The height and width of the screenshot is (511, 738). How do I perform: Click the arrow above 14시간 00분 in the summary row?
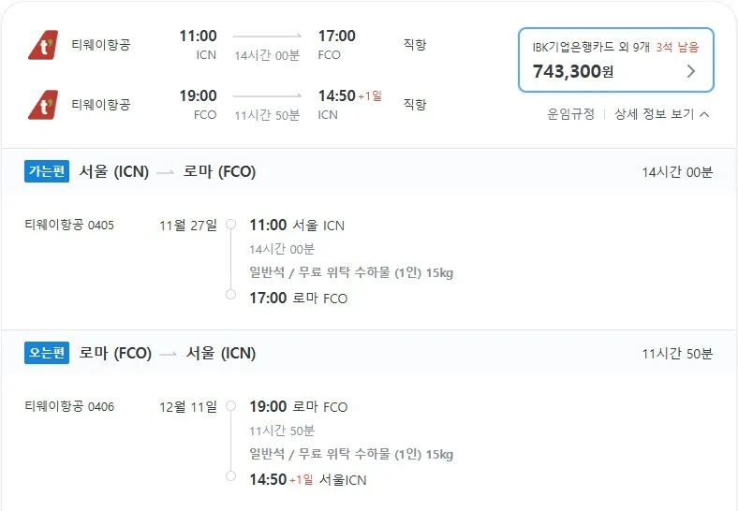(267, 36)
